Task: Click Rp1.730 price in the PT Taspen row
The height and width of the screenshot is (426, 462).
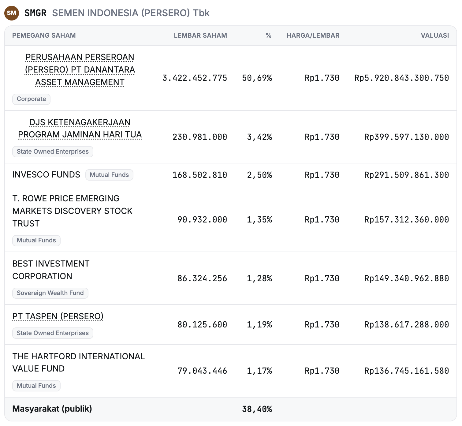Action: [322, 324]
